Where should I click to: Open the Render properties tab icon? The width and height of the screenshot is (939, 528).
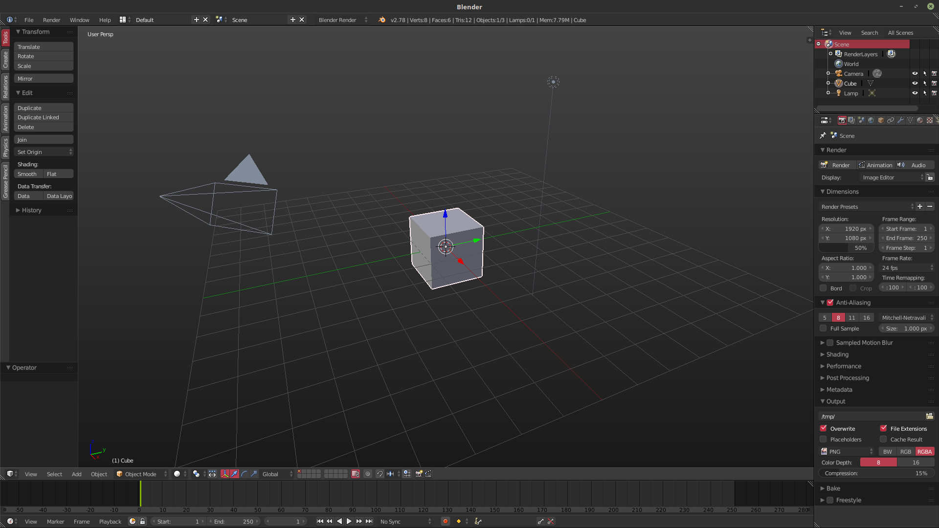click(x=842, y=120)
